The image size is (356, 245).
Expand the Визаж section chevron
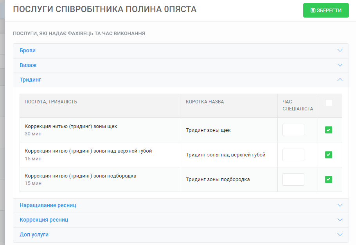point(340,65)
